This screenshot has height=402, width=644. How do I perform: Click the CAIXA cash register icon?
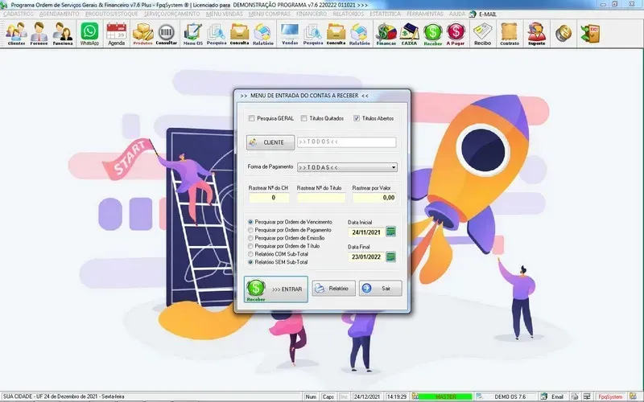[410, 33]
